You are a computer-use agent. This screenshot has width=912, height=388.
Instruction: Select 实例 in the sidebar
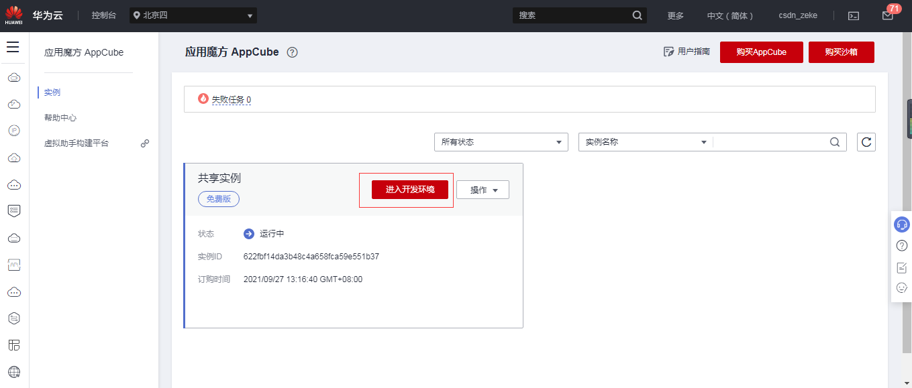(x=52, y=92)
